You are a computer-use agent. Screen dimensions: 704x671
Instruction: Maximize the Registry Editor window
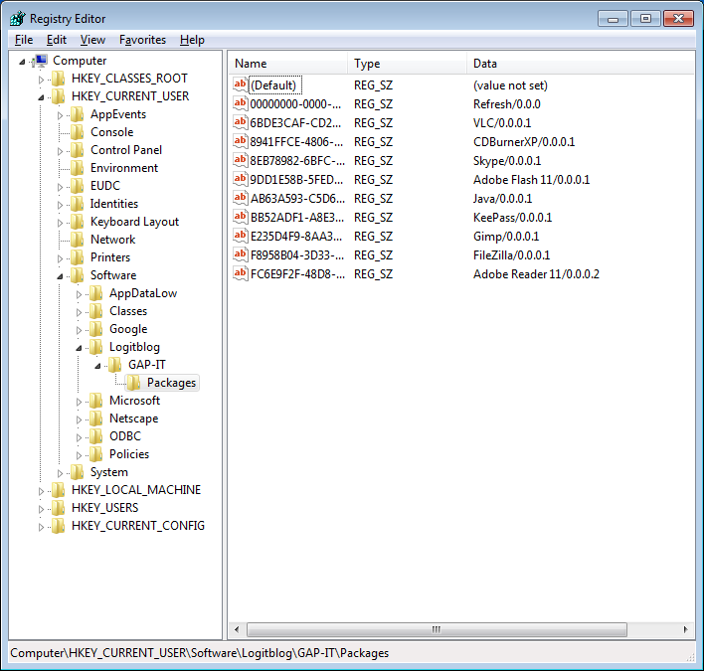point(645,19)
